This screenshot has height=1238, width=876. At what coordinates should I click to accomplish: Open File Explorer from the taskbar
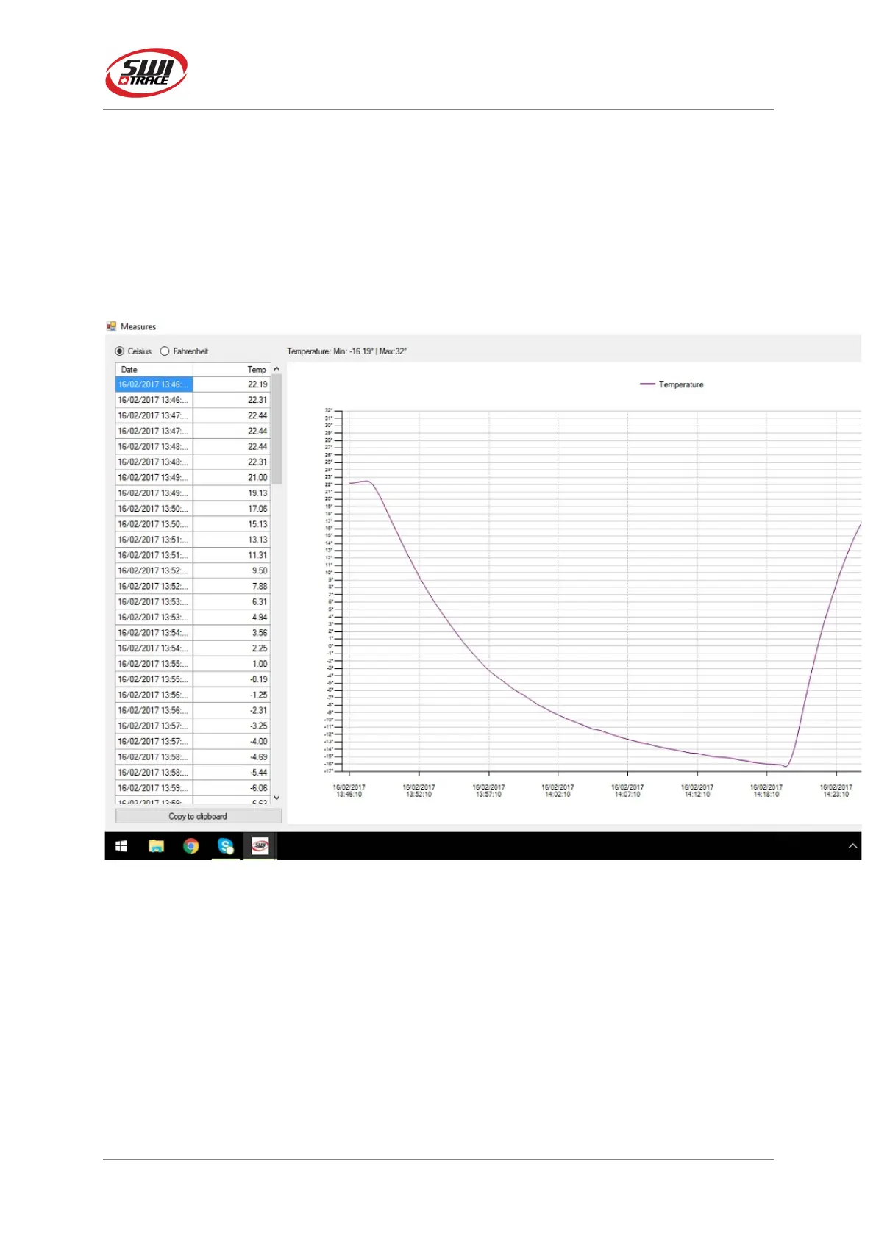point(156,846)
